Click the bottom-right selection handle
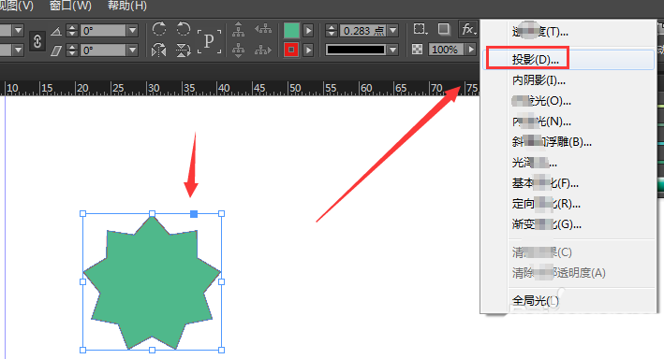 pos(221,351)
